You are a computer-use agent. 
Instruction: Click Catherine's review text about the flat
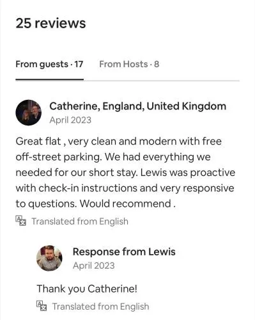(125, 172)
